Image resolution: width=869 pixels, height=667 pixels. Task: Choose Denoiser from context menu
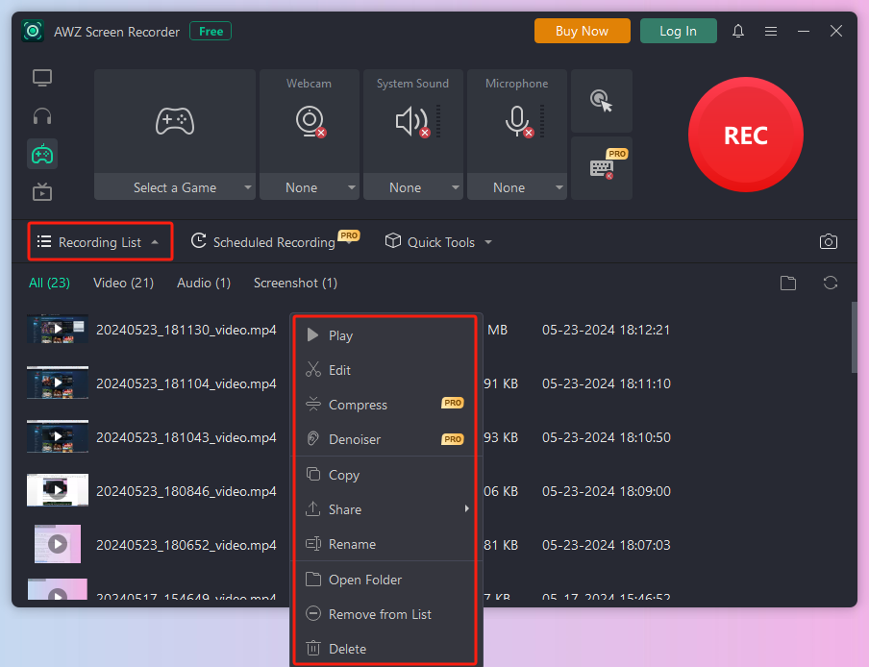pos(385,439)
